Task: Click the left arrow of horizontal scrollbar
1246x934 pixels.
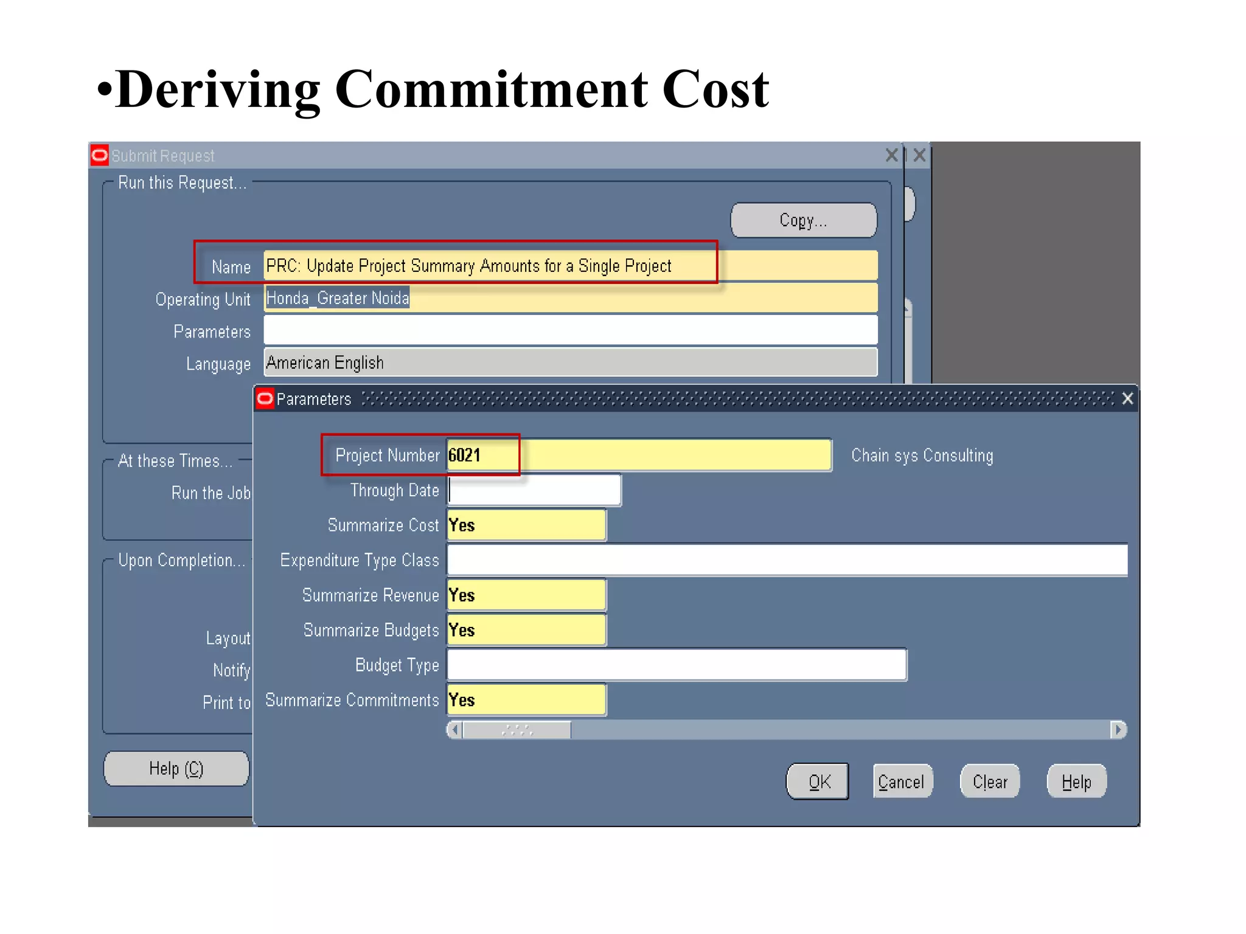Action: (454, 730)
